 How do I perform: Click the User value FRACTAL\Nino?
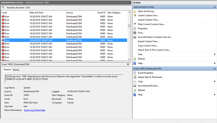pos(31,103)
